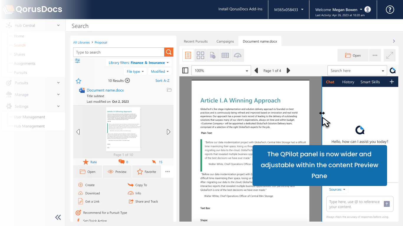Click the Favorite button
The height and width of the screenshot is (226, 403).
[147, 172]
